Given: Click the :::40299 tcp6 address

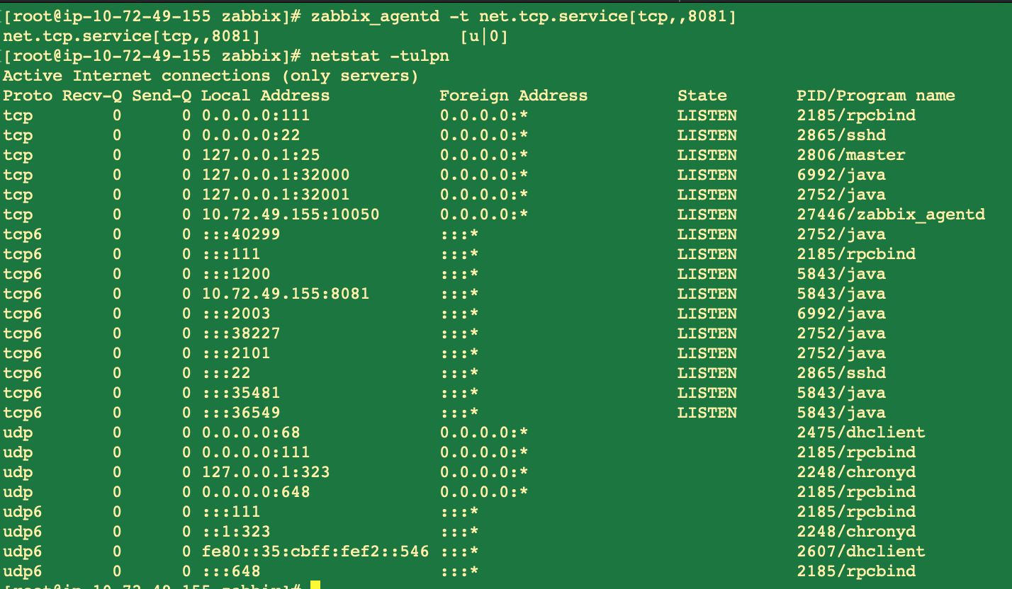Looking at the screenshot, I should (x=240, y=234).
